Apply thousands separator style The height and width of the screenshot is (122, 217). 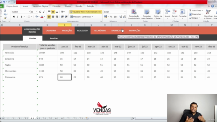pos(115,17)
